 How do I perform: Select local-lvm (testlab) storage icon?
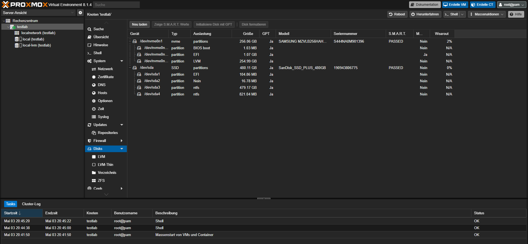point(17,45)
